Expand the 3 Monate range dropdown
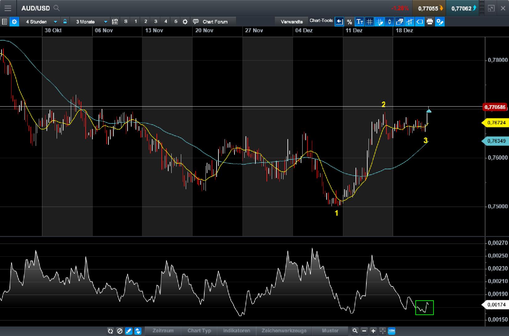 (89, 22)
